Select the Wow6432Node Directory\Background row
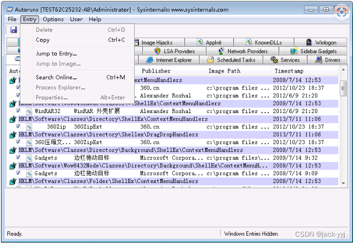The width and height of the screenshot is (353, 243). [x=174, y=166]
